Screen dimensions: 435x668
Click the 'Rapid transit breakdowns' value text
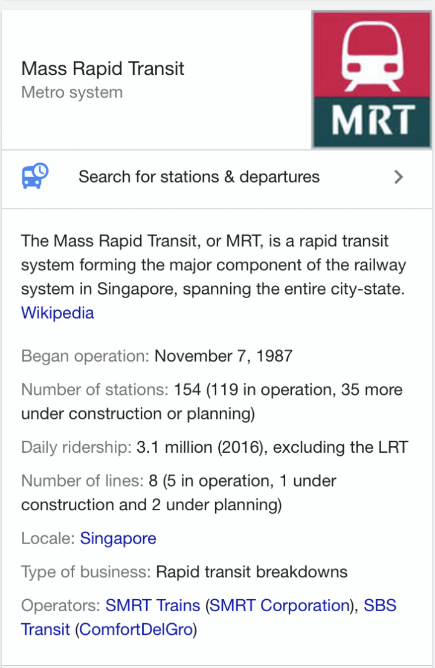(x=251, y=572)
